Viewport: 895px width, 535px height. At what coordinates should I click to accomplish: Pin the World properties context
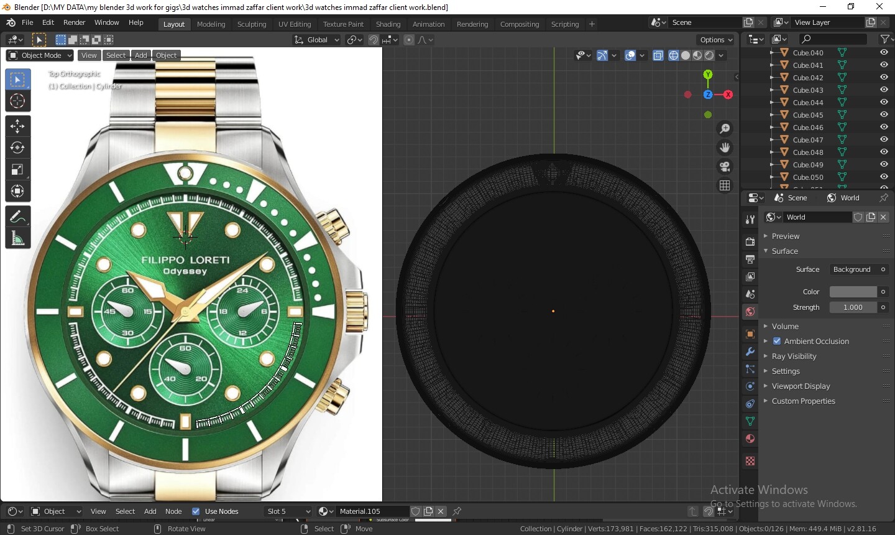coord(884,198)
